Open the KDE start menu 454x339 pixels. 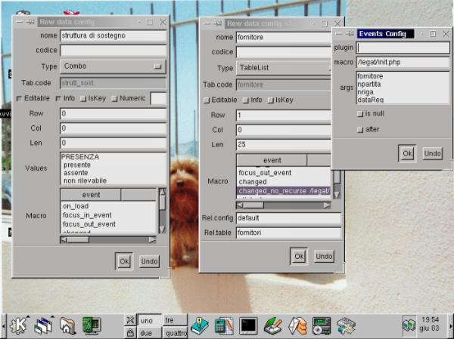coord(18,325)
